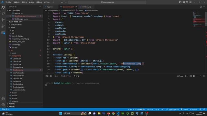Open the Extensions view
The image size is (207, 116).
click(3, 32)
